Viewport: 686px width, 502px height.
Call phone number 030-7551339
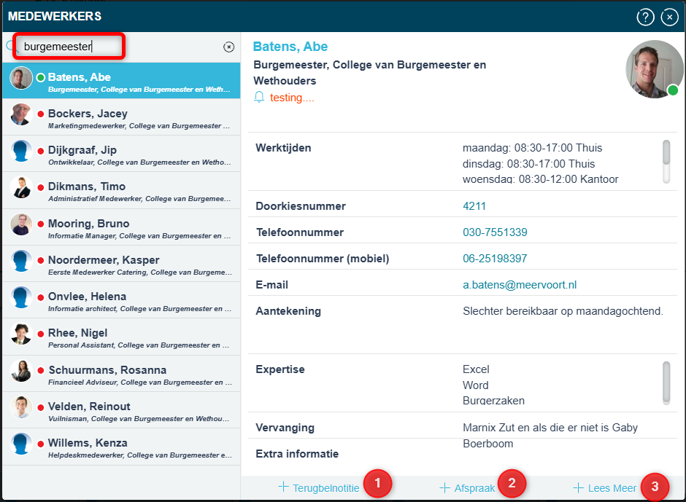coord(495,232)
